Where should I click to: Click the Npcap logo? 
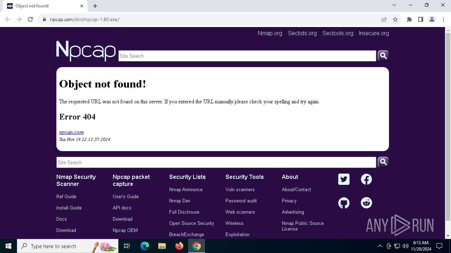(x=86, y=51)
